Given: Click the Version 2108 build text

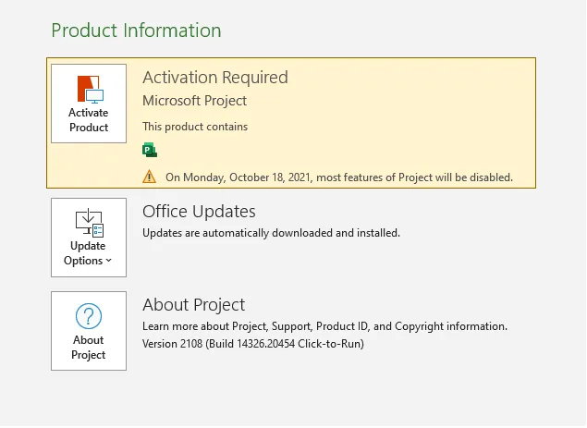Looking at the screenshot, I should (252, 344).
